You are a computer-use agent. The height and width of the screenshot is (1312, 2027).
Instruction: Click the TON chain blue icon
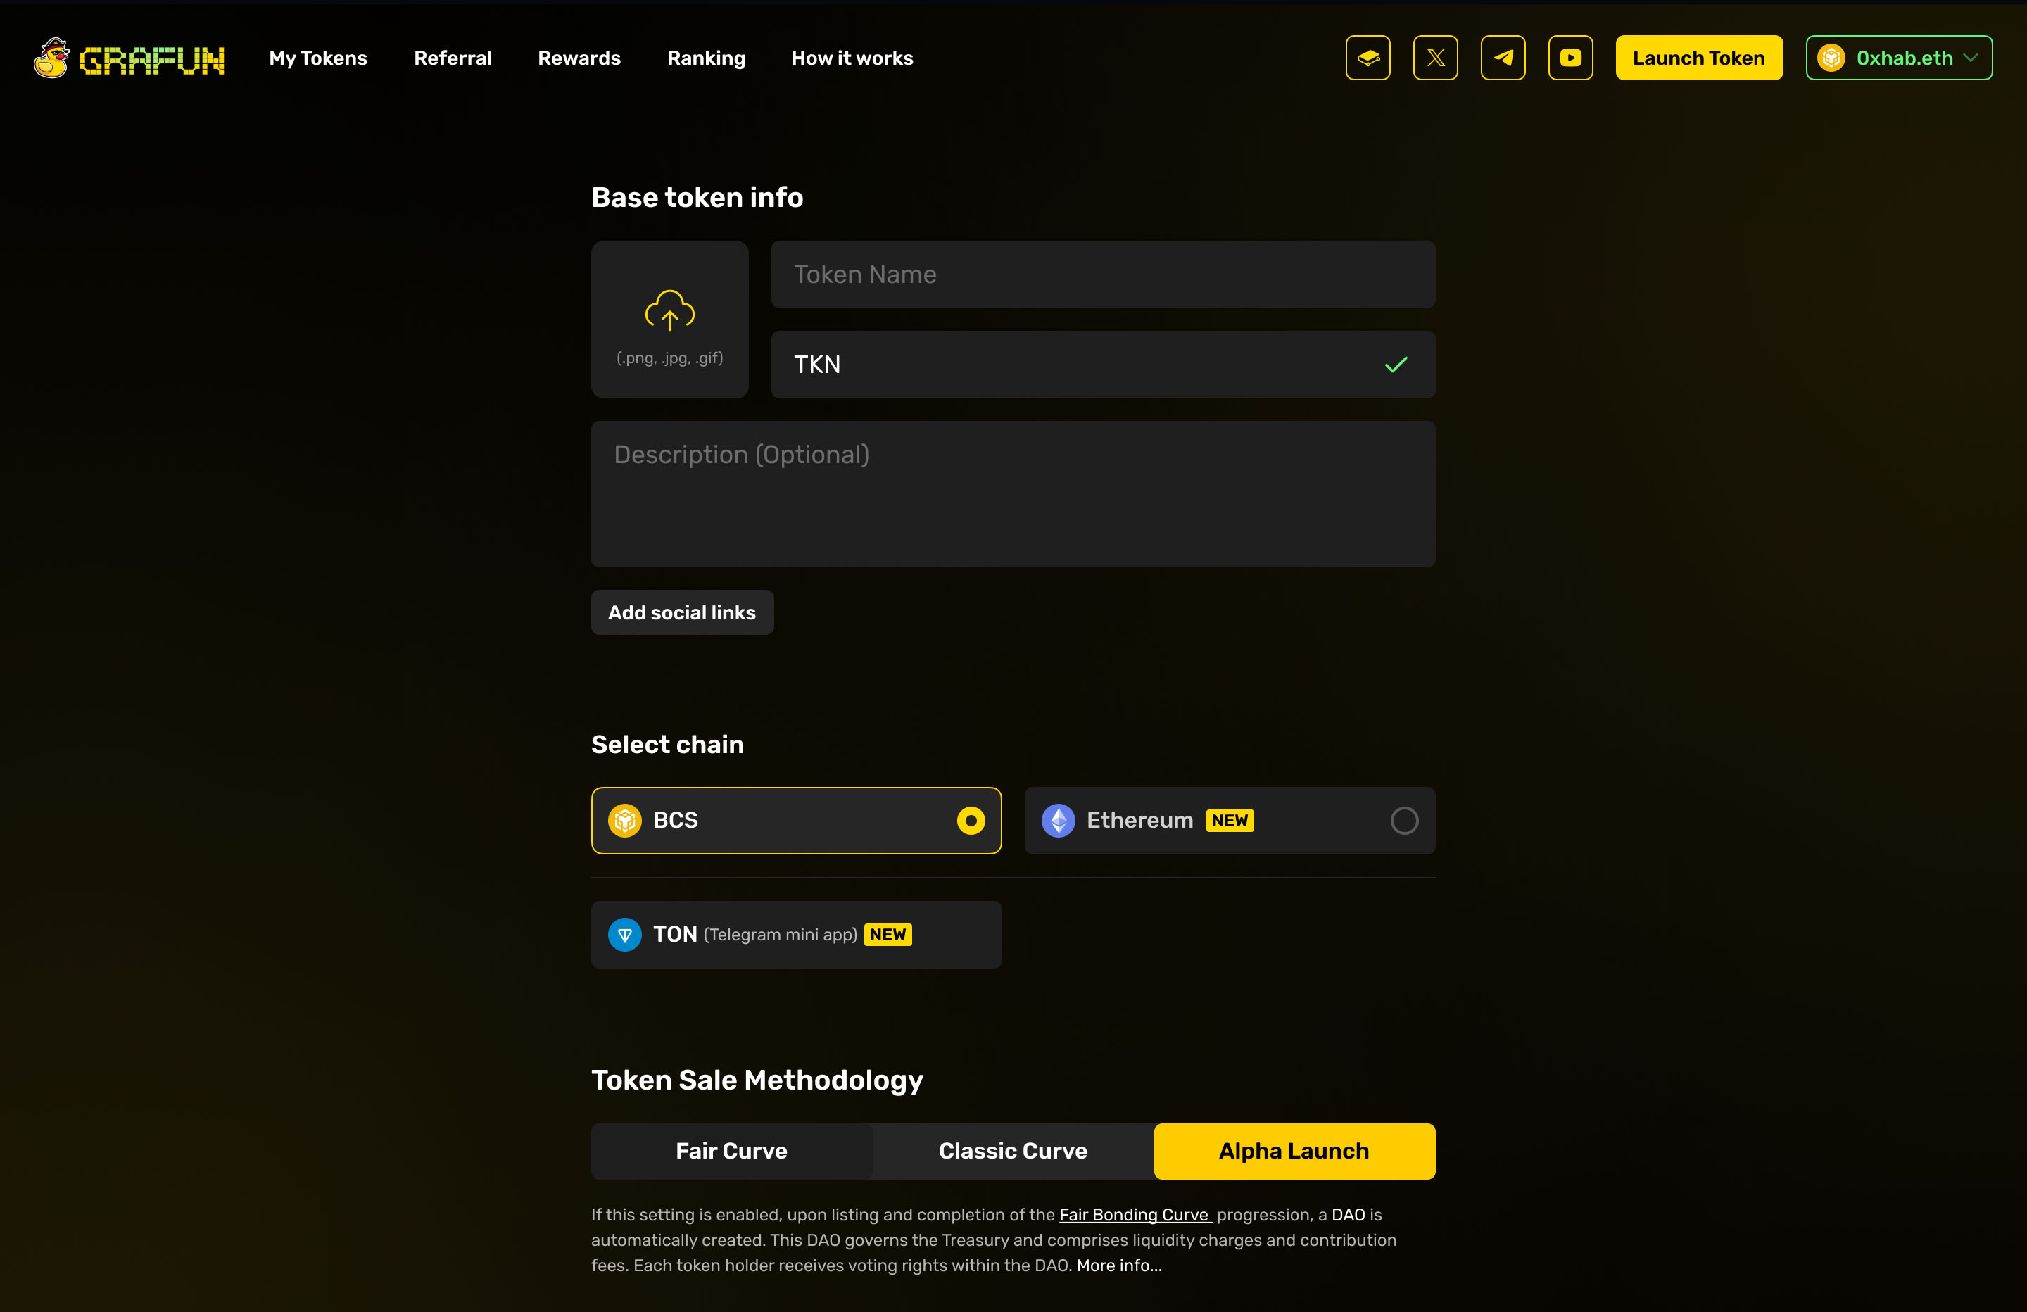click(624, 935)
